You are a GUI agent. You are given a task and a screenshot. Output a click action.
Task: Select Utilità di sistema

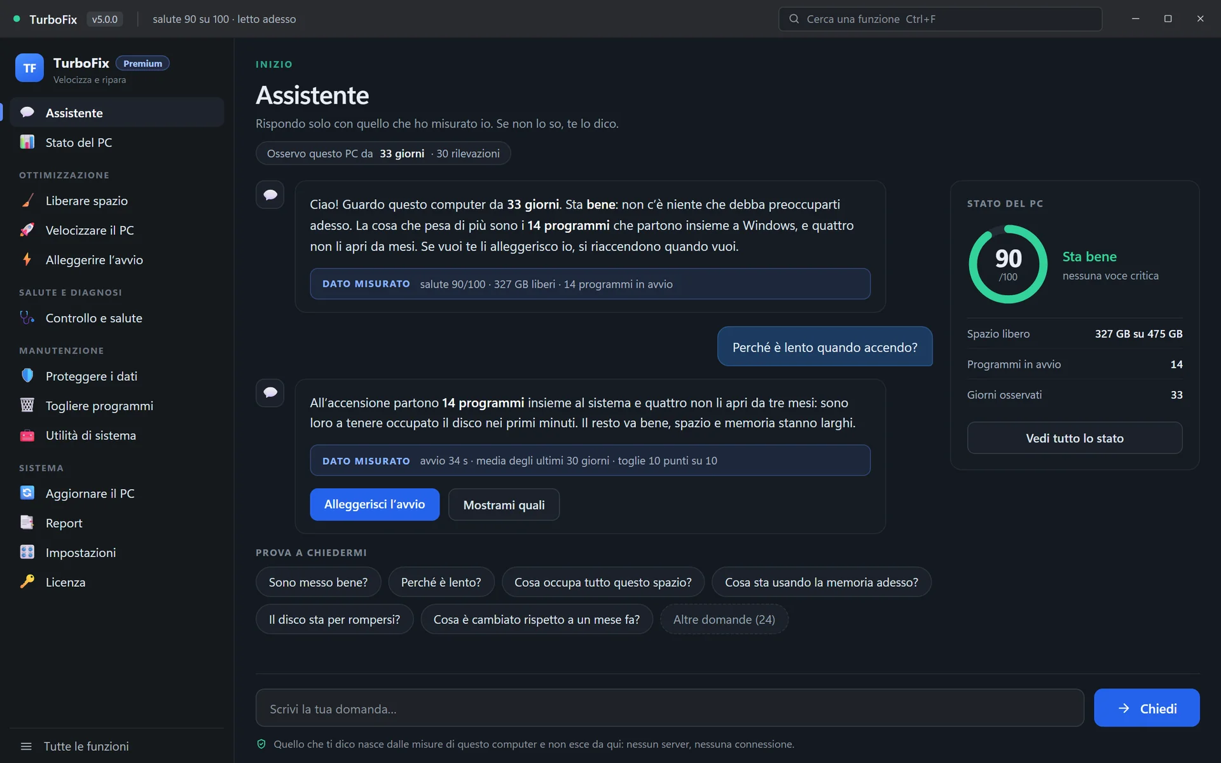tap(117, 436)
